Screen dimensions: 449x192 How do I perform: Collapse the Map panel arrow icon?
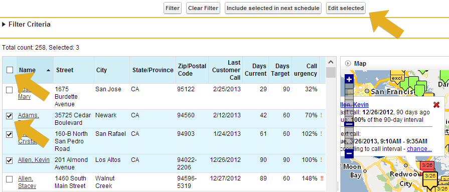click(348, 63)
